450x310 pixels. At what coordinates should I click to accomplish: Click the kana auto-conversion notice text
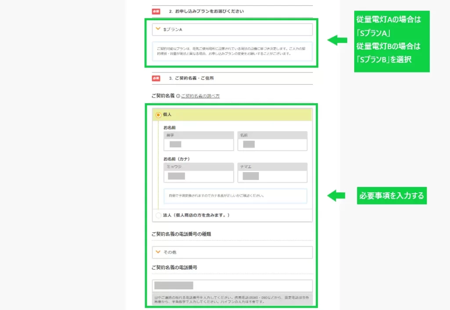pyautogui.click(x=216, y=196)
